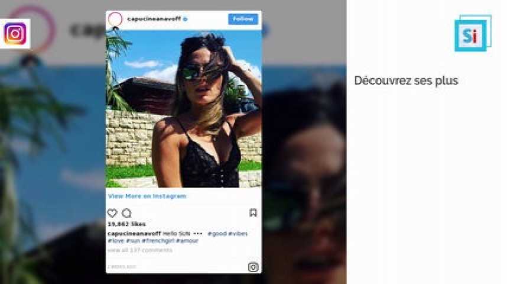The width and height of the screenshot is (507, 284).
Task: Click the colorful Instagram logo badge
Action: tap(15, 34)
